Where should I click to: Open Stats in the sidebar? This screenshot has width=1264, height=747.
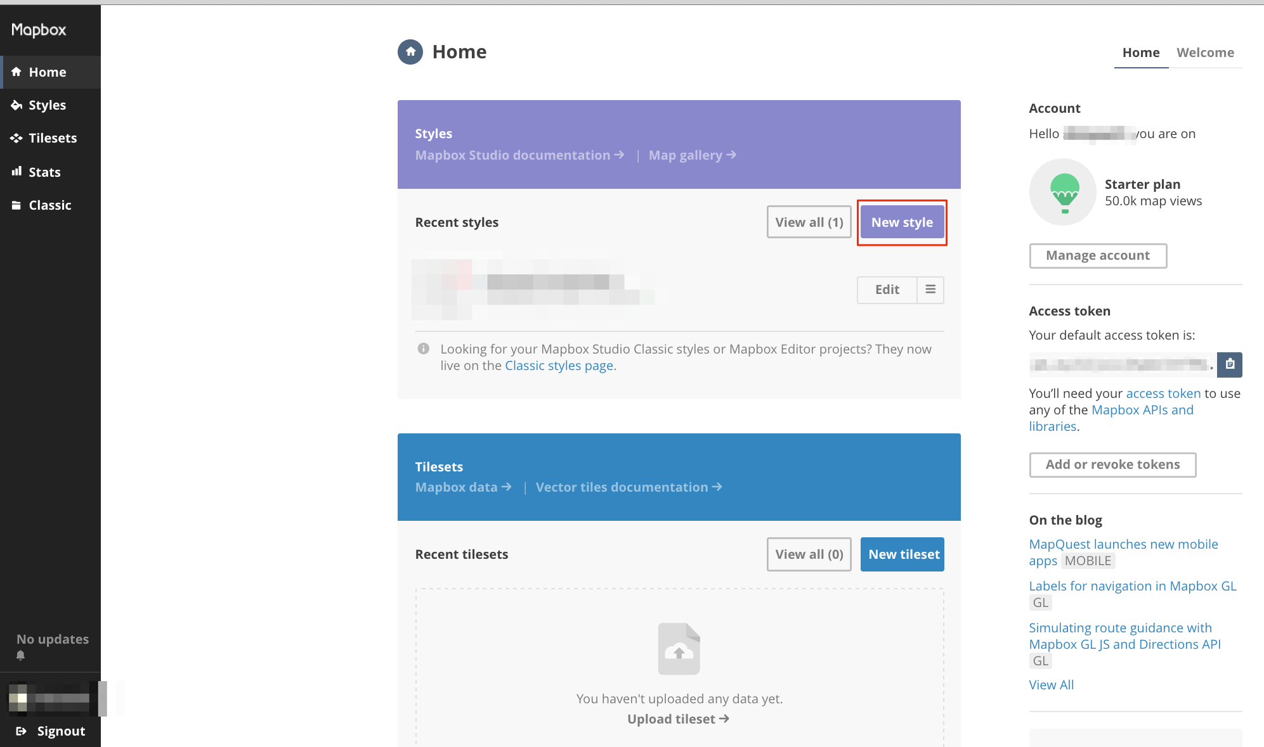pos(44,172)
